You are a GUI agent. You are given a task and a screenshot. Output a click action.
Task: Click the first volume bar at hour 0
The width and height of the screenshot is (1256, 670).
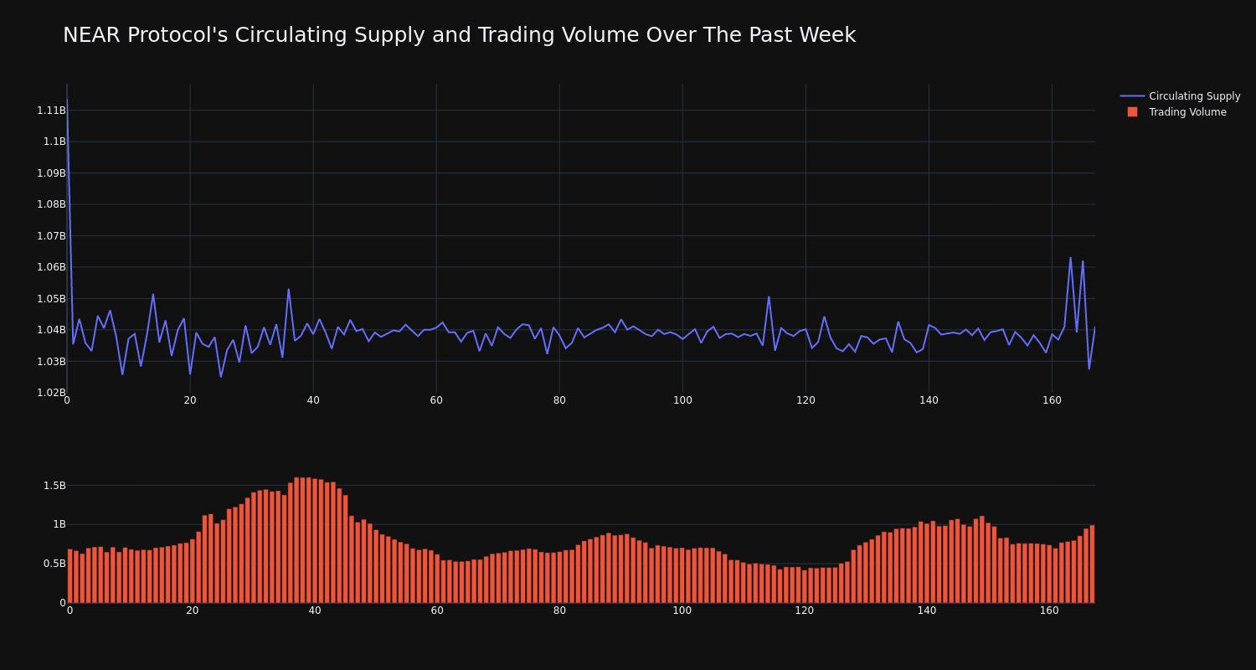coord(69,576)
